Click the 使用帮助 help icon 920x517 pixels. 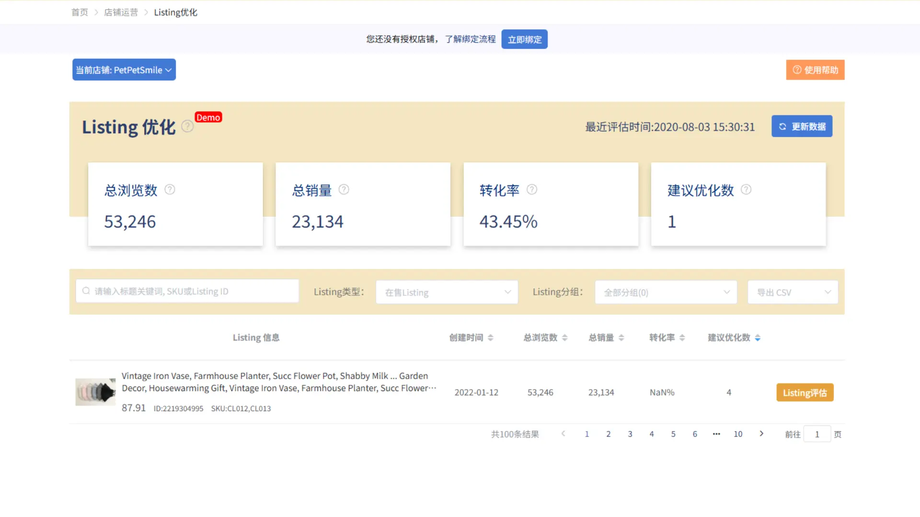coord(796,69)
